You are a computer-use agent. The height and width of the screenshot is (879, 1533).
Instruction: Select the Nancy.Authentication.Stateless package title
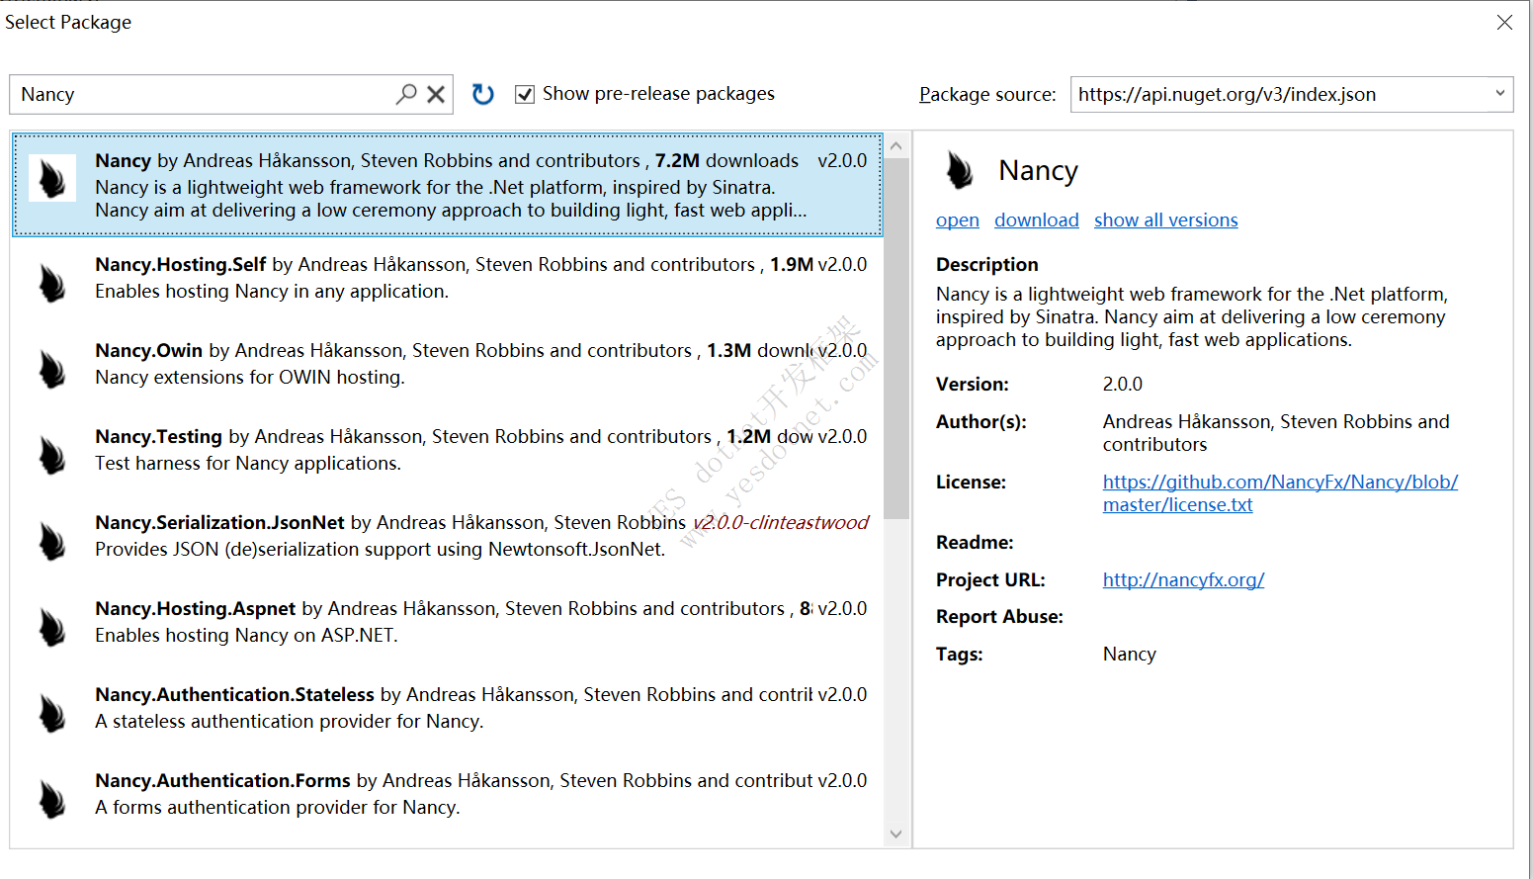(235, 694)
